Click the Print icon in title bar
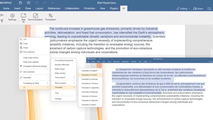Screen dimensions: 213x120 coord(28,3)
